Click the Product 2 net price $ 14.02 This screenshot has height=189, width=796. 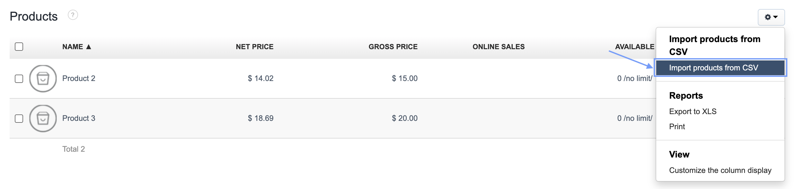261,78
